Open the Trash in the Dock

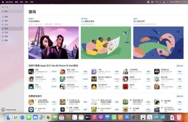click(179, 117)
